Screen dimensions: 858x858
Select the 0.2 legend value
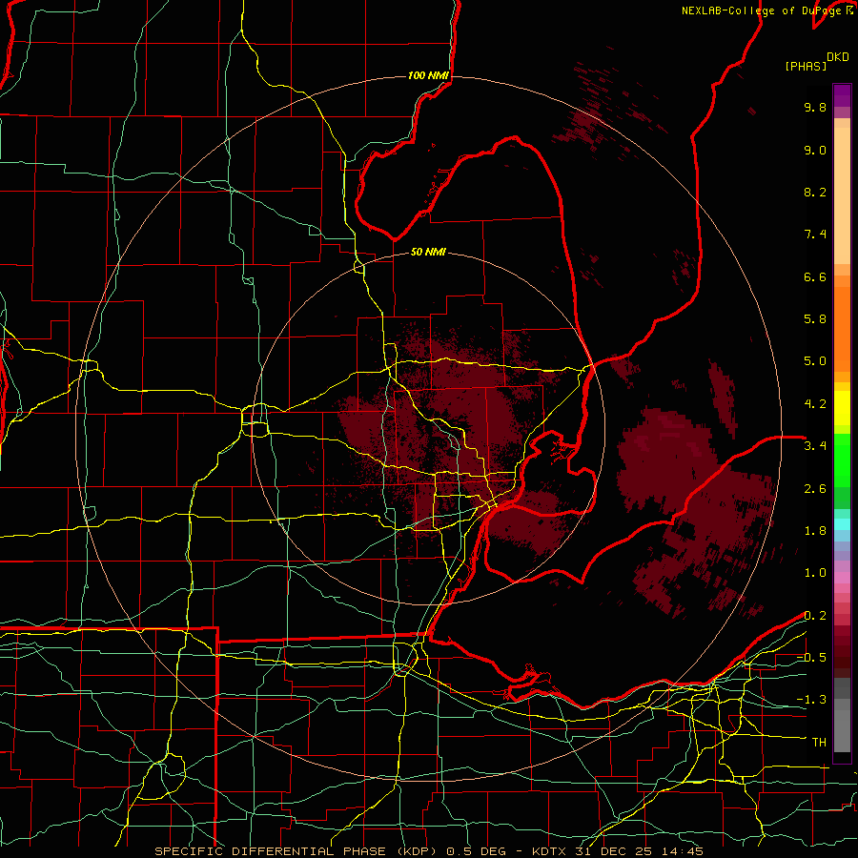coord(815,616)
